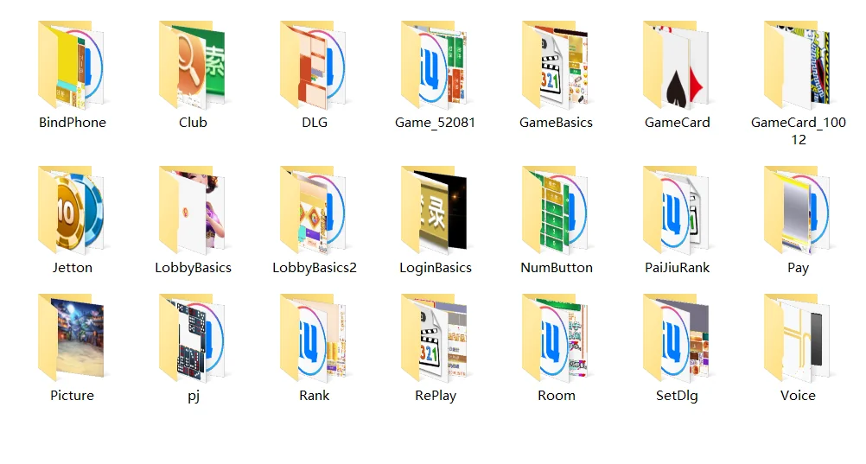
Task: Select the LobbyBasics folder icon
Action: [x=193, y=210]
